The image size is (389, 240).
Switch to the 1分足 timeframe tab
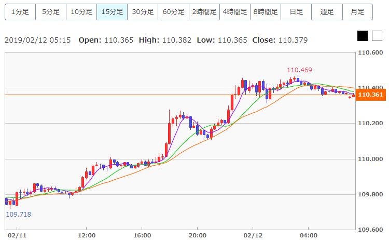pos(20,11)
